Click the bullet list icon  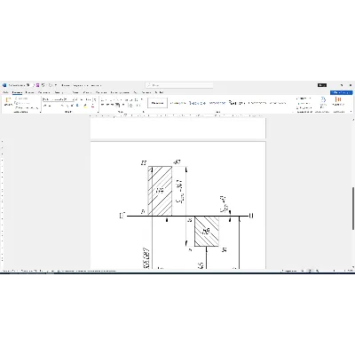[103, 99]
